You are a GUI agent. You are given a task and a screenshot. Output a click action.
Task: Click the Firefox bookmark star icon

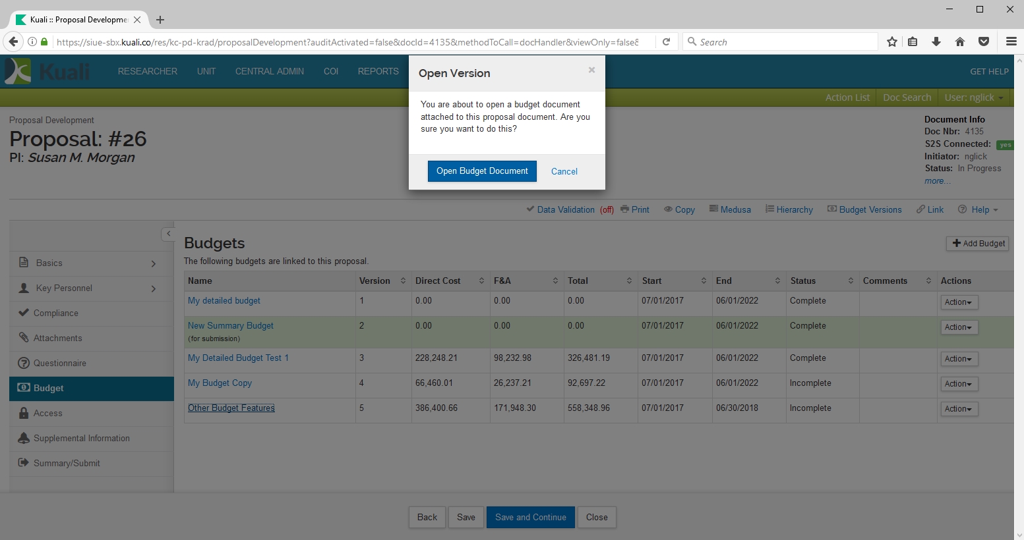892,42
